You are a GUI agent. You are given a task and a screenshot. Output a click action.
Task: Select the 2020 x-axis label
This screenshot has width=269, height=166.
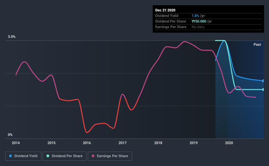[229, 143]
